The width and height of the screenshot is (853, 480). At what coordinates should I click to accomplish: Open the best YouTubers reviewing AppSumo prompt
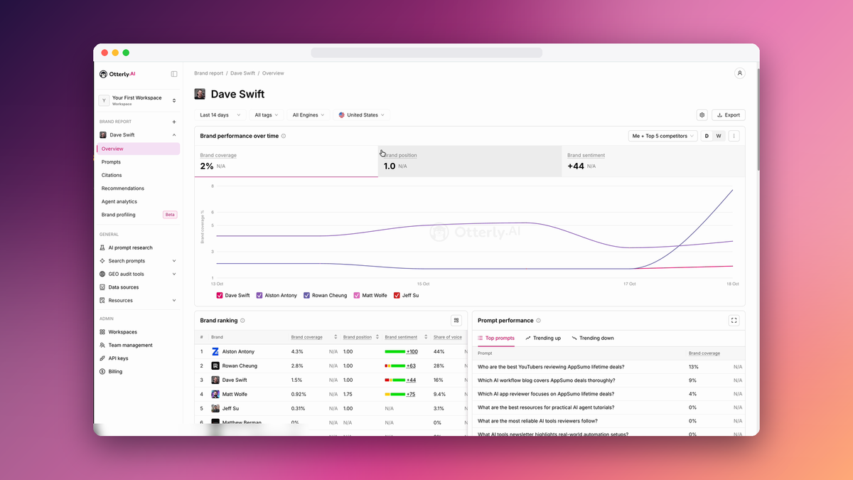coord(551,367)
